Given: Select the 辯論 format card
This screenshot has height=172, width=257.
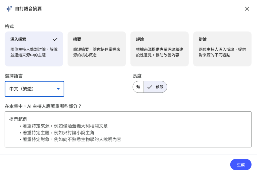Looking at the screenshot, I should click(222, 48).
